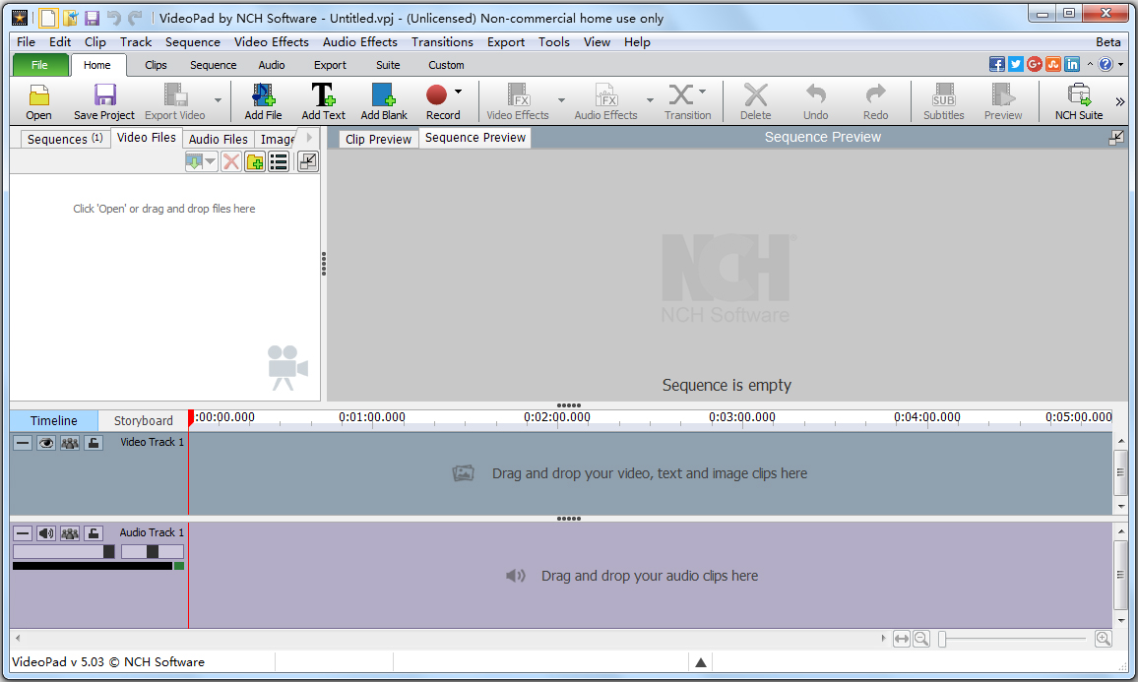1138x682 pixels.
Task: Expand the Video Effects dropdown arrow
Action: [561, 101]
